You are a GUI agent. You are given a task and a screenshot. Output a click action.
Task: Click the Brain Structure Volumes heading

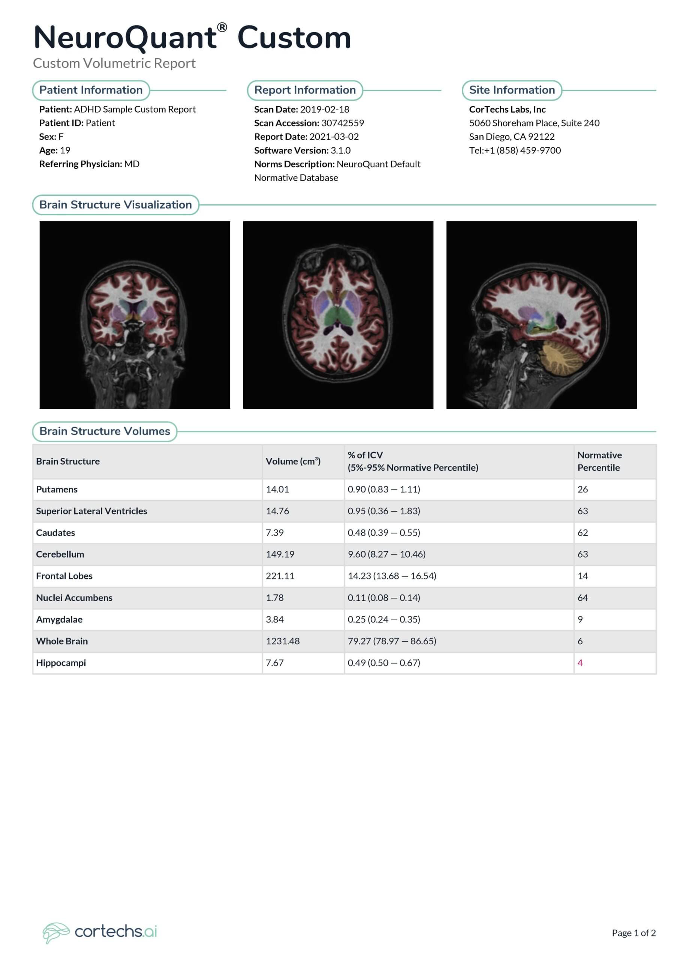pyautogui.click(x=105, y=431)
